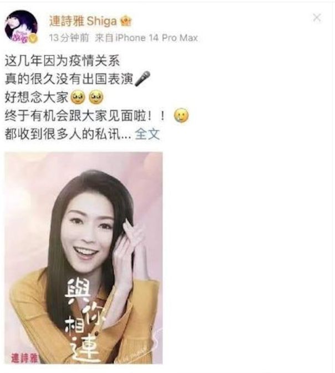Click the text line 这几年因为疫情关系
Viewport: 335px width, 373px height.
pyautogui.click(x=62, y=61)
